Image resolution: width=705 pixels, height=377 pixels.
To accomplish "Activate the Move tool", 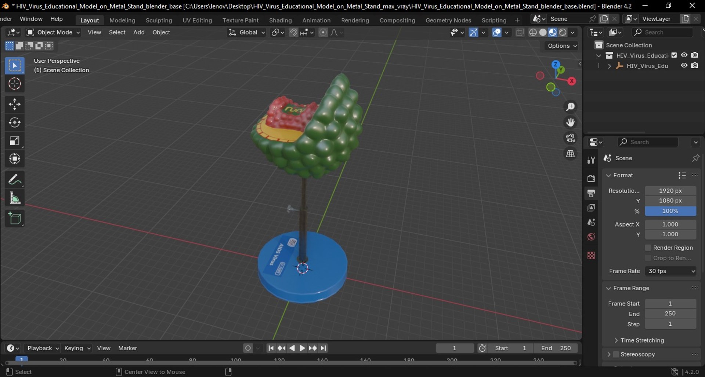I will (15, 105).
